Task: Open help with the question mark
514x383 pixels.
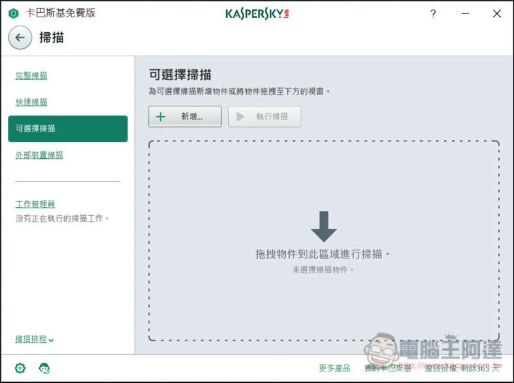Action: 433,13
